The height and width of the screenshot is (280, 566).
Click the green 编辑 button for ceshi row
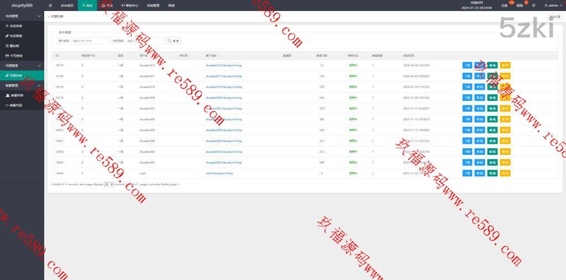[x=492, y=173]
